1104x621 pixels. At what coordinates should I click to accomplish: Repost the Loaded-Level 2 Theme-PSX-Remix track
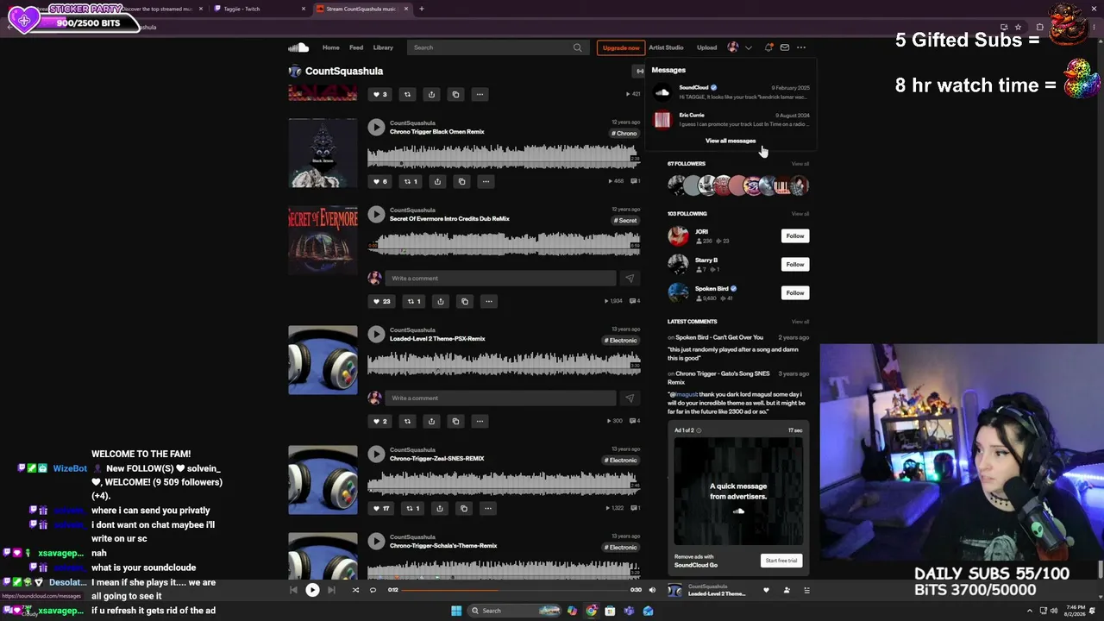(x=407, y=421)
